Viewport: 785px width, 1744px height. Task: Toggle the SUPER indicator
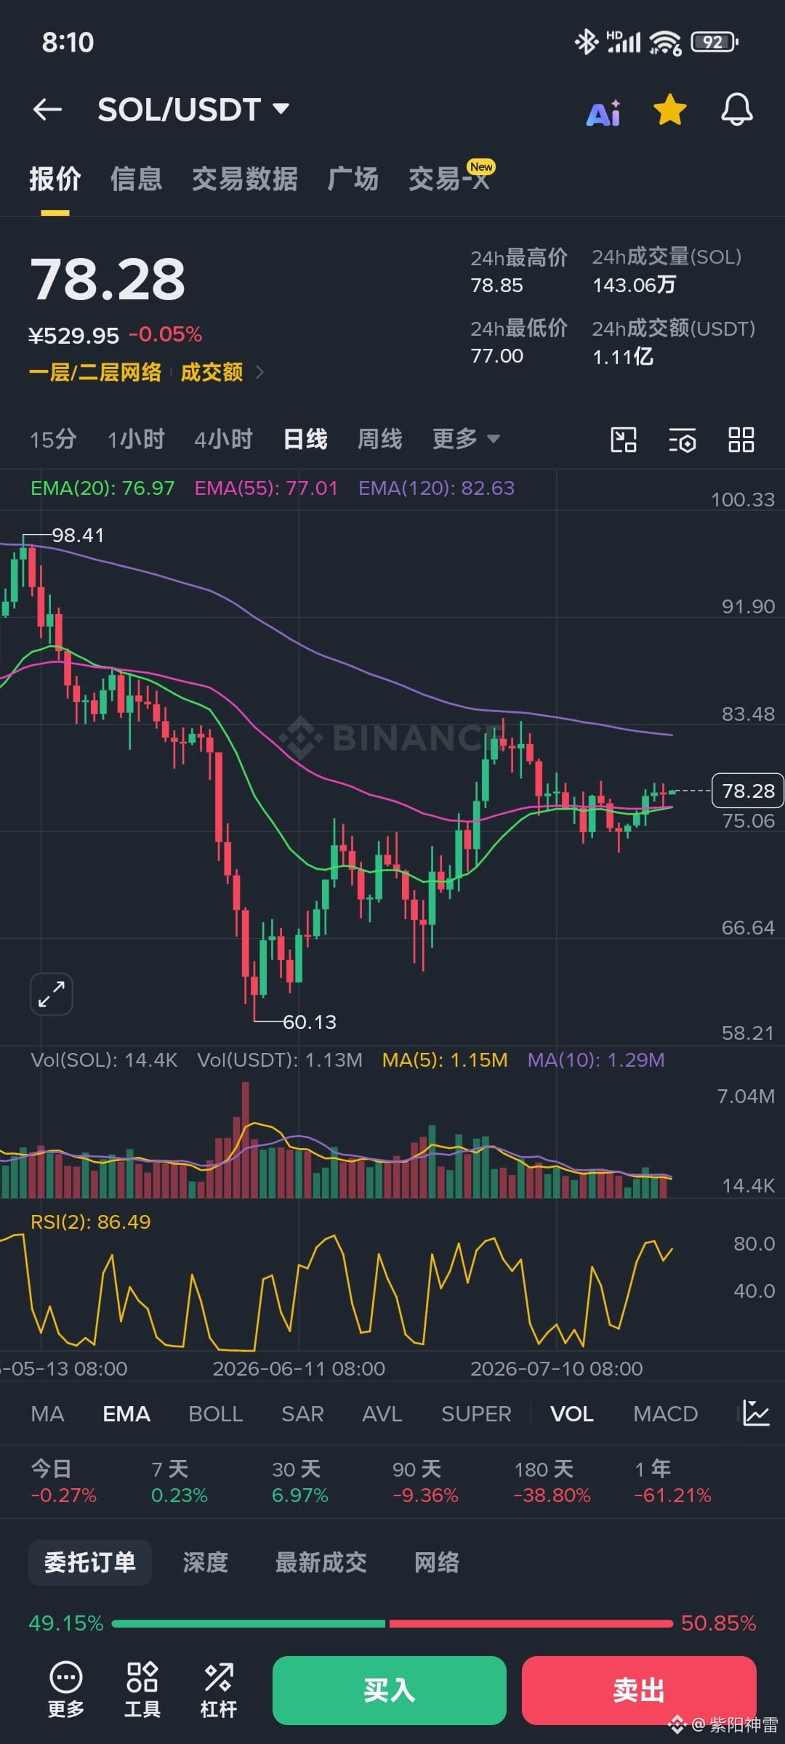click(476, 1413)
